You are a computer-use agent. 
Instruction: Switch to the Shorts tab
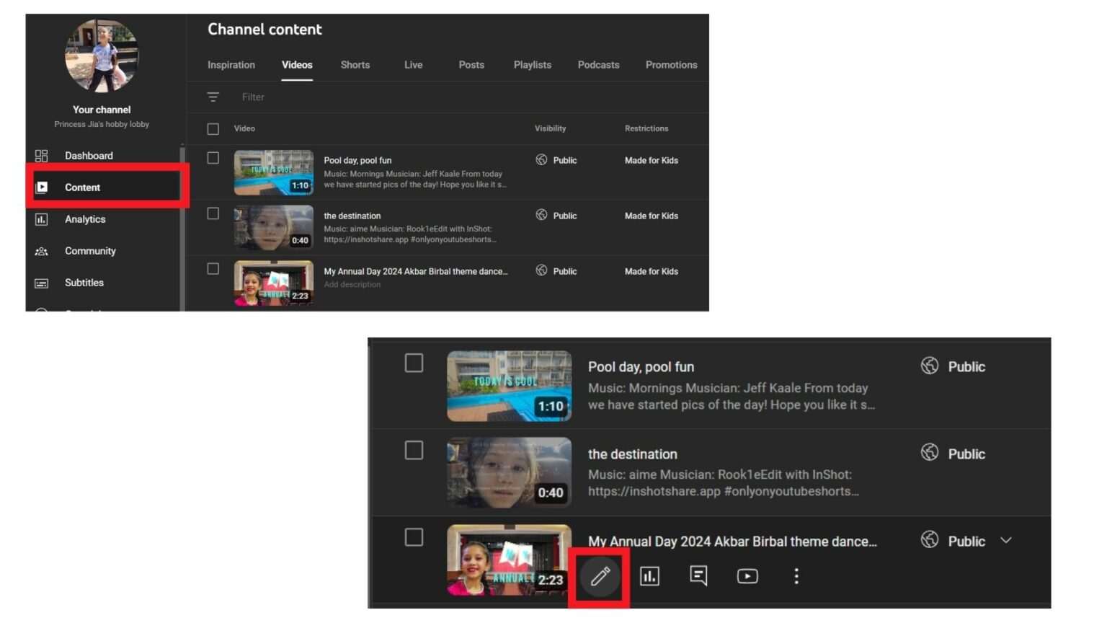(x=355, y=65)
